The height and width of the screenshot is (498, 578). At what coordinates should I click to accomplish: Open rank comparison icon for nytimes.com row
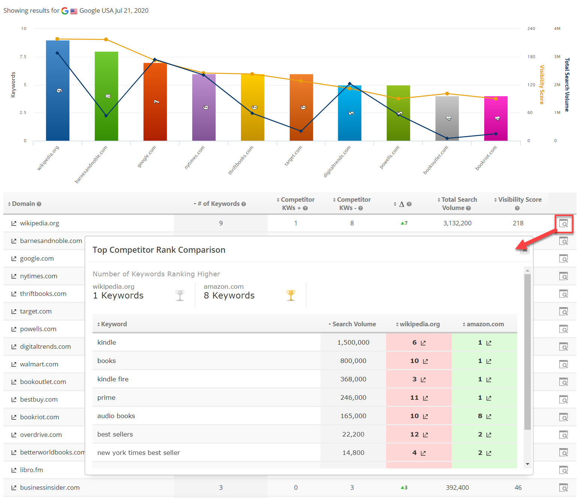(x=563, y=276)
